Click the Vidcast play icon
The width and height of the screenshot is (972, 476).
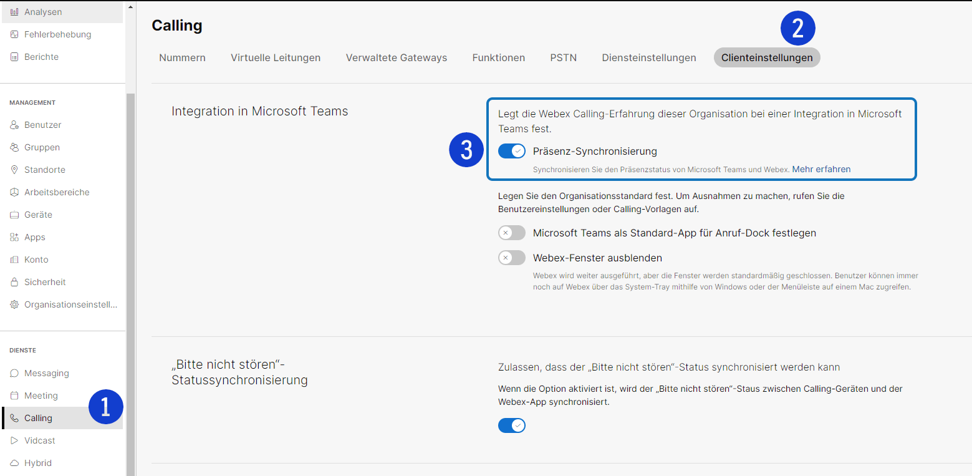point(14,440)
